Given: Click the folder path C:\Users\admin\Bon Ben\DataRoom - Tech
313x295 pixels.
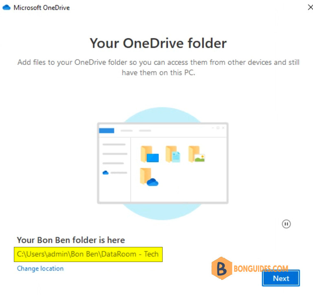Looking at the screenshot, I should [88, 254].
